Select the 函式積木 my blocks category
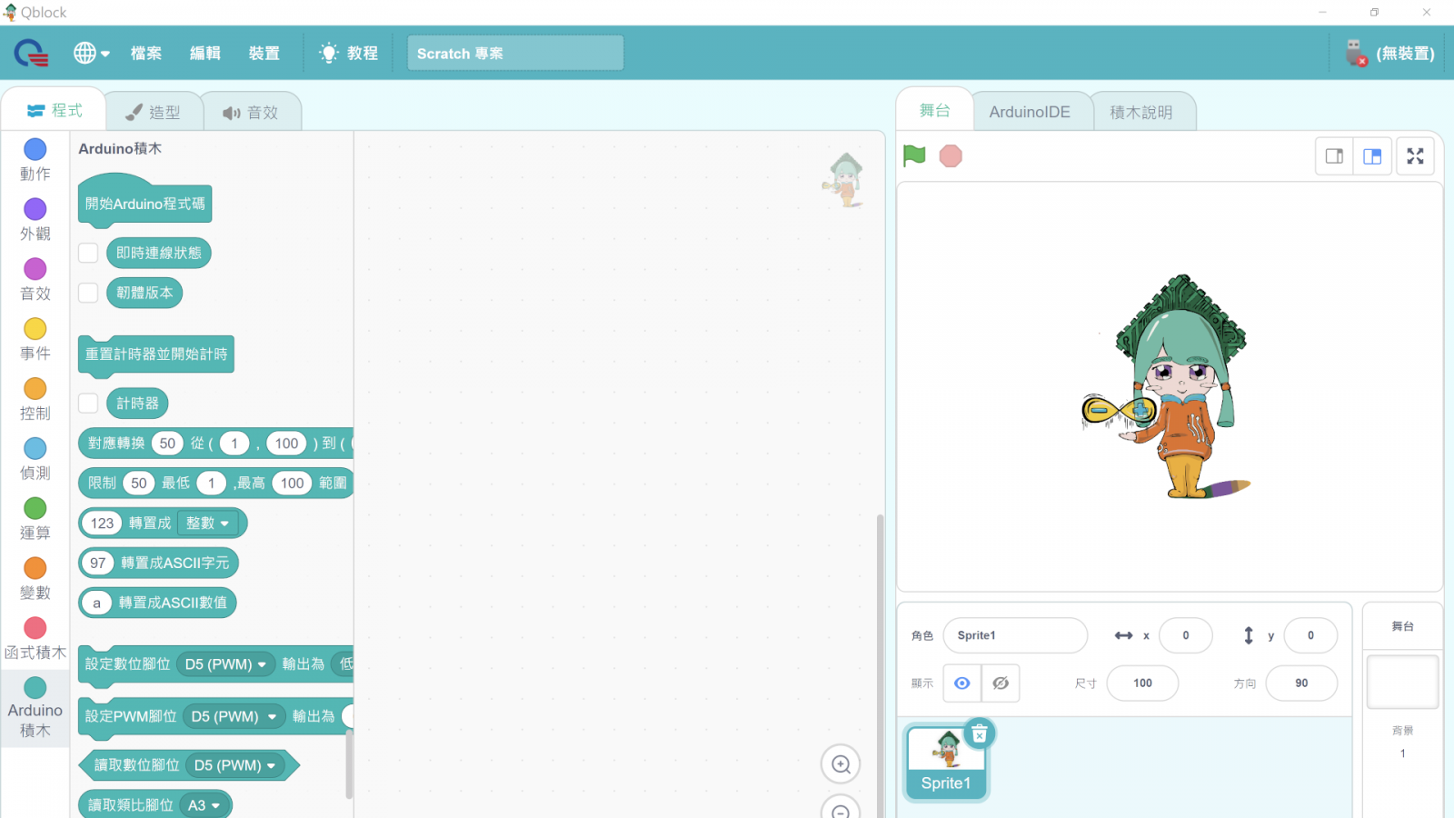1454x818 pixels. (35, 640)
